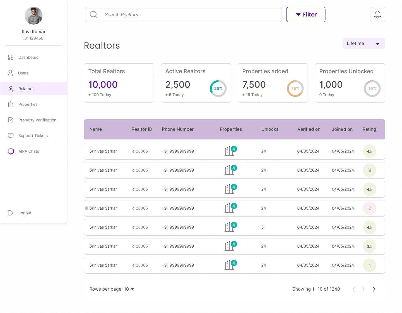The width and height of the screenshot is (402, 313).
Task: Go to next page arrow
Action: pyautogui.click(x=374, y=289)
